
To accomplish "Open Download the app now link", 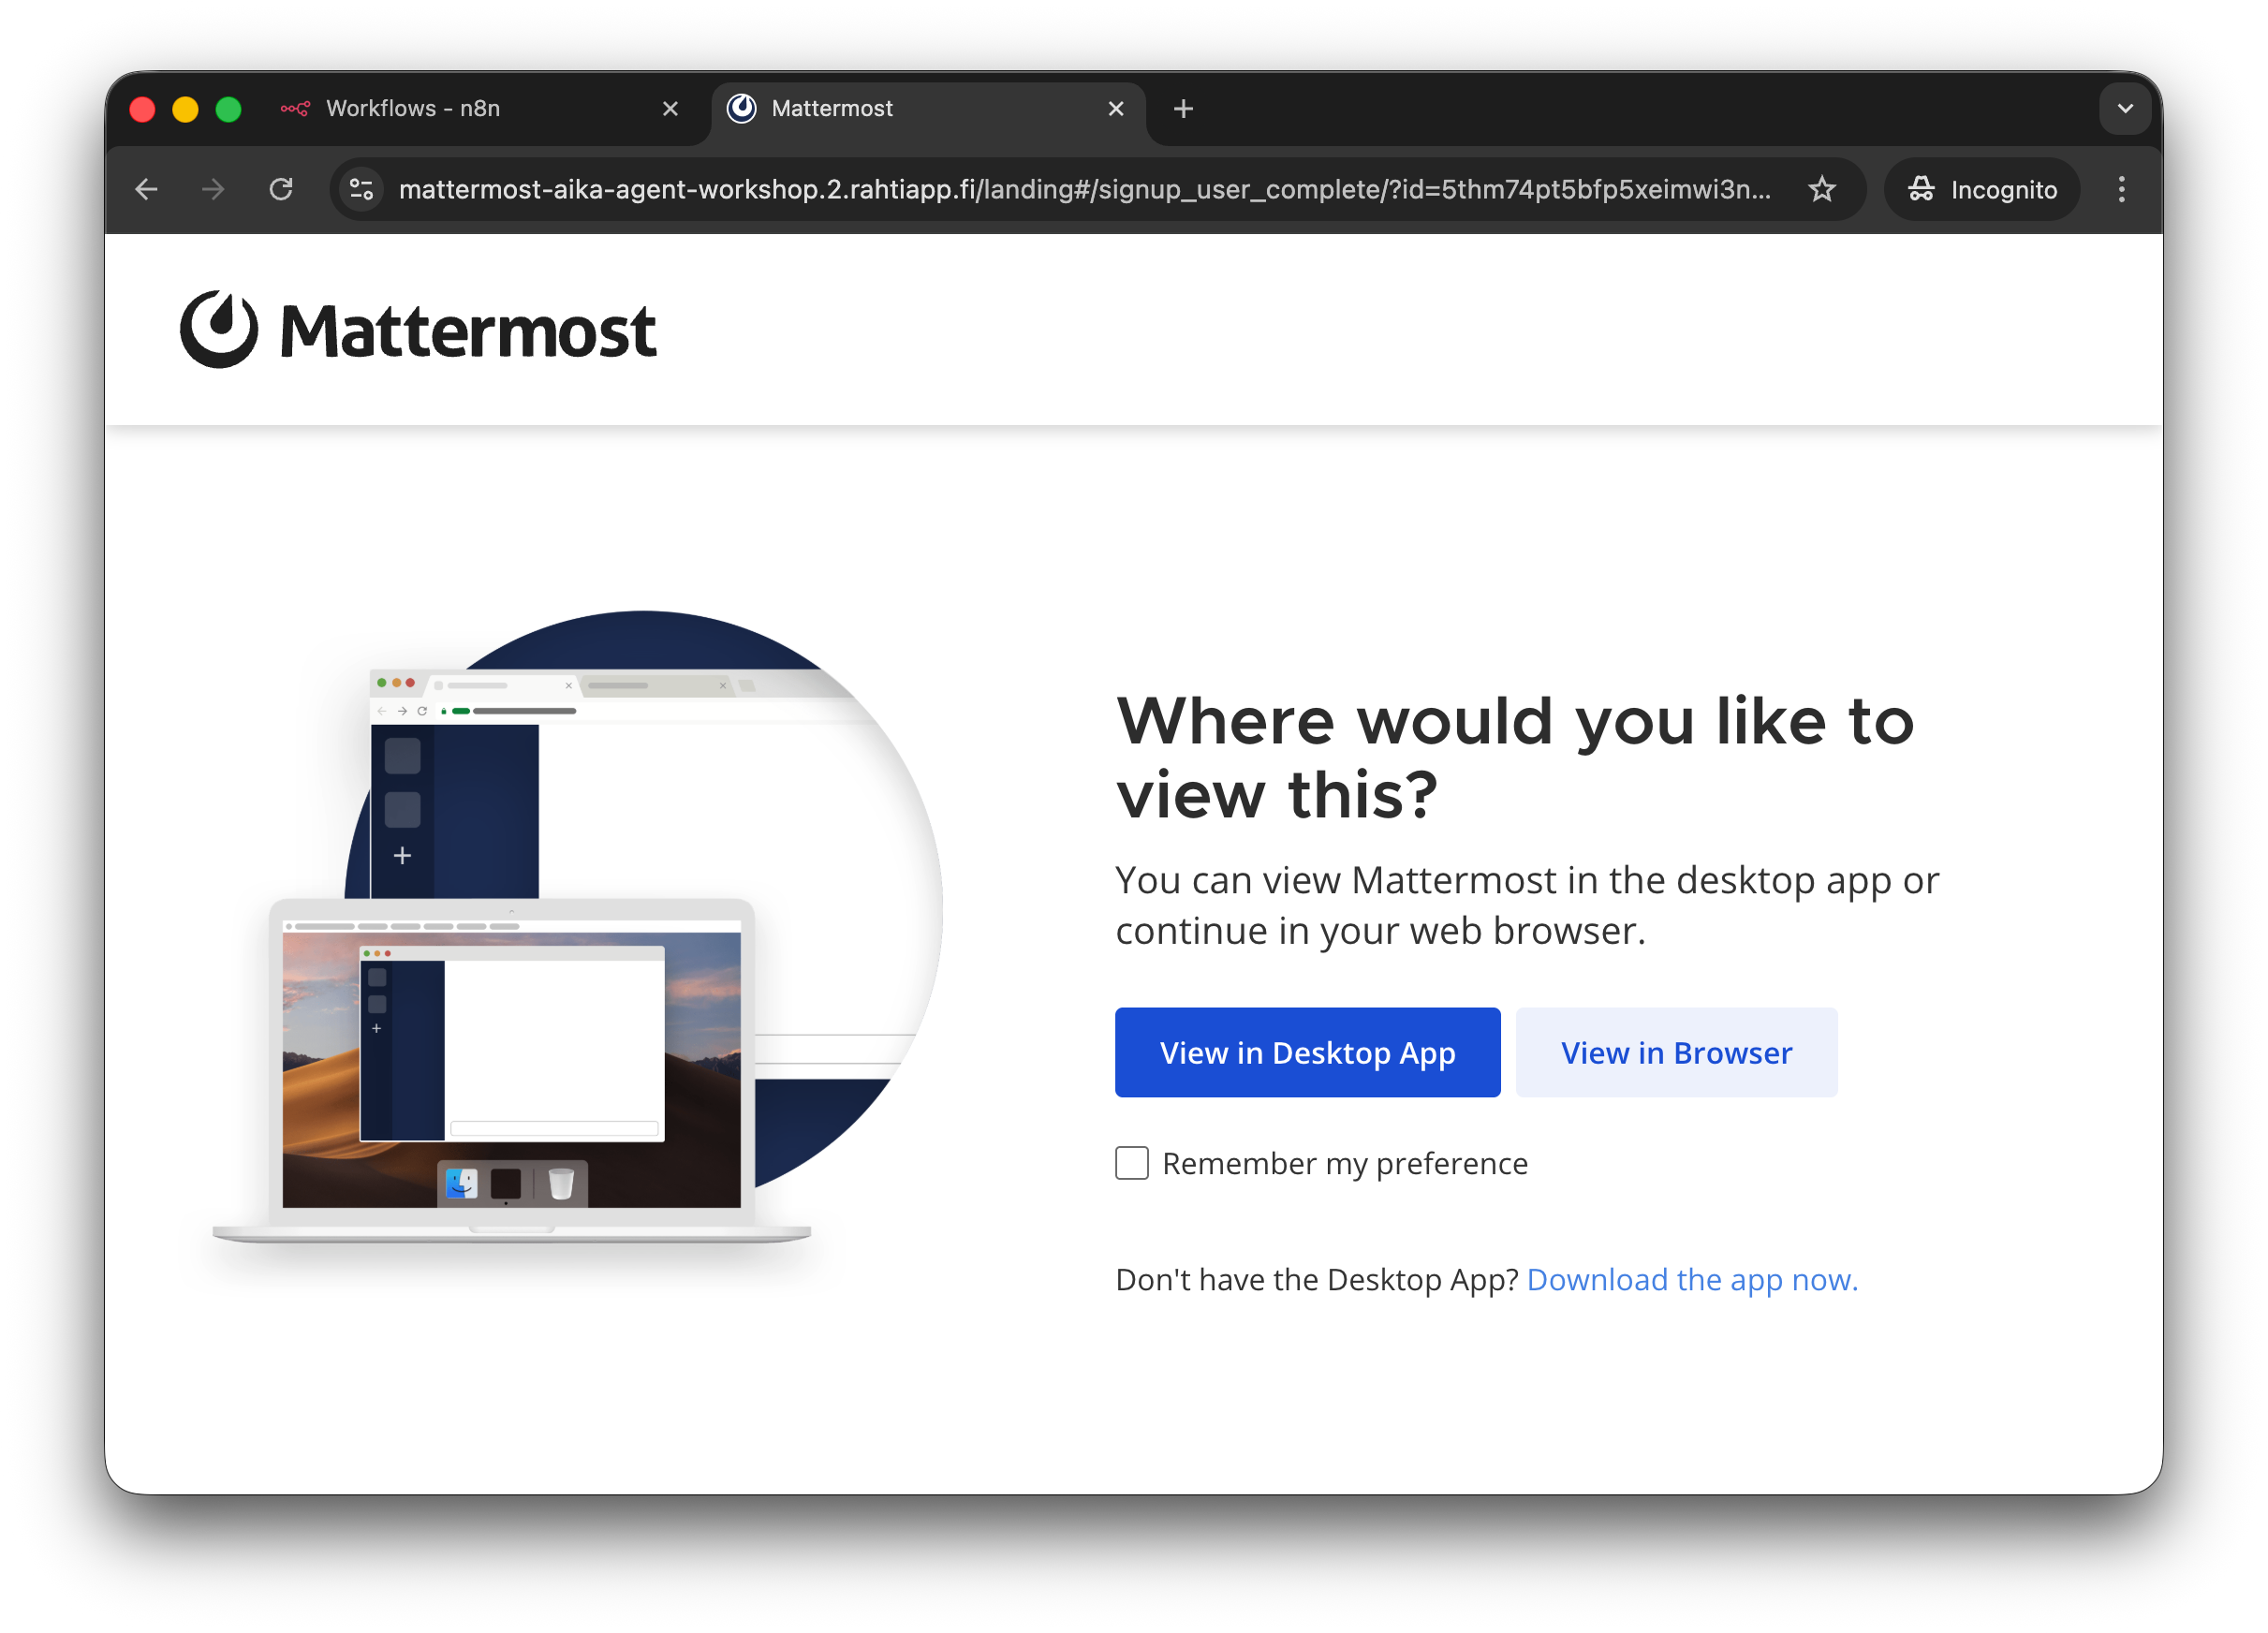I will tap(1692, 1279).
